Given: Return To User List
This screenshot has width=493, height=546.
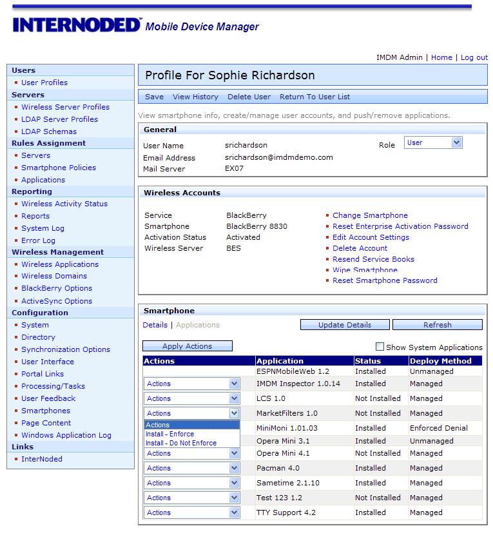Looking at the screenshot, I should point(314,97).
